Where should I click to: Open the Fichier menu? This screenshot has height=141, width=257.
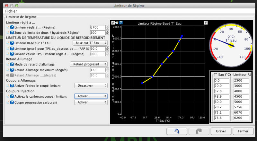[11, 11]
